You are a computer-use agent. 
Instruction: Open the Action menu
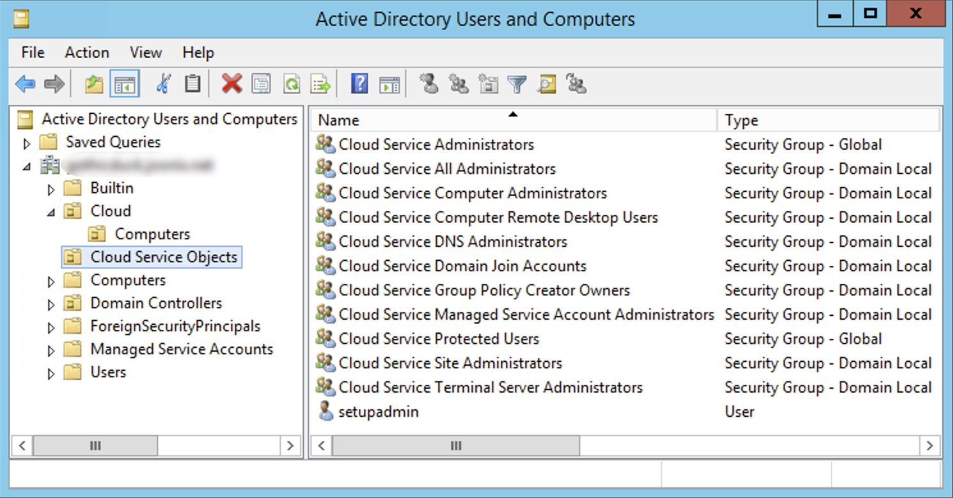point(87,52)
